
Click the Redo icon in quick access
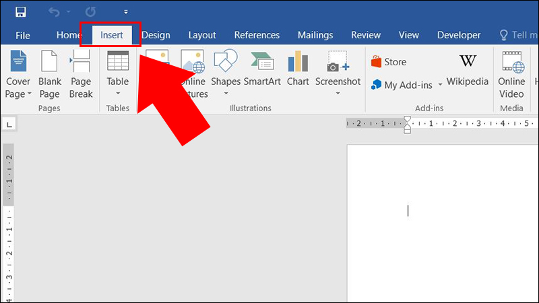[x=90, y=12]
